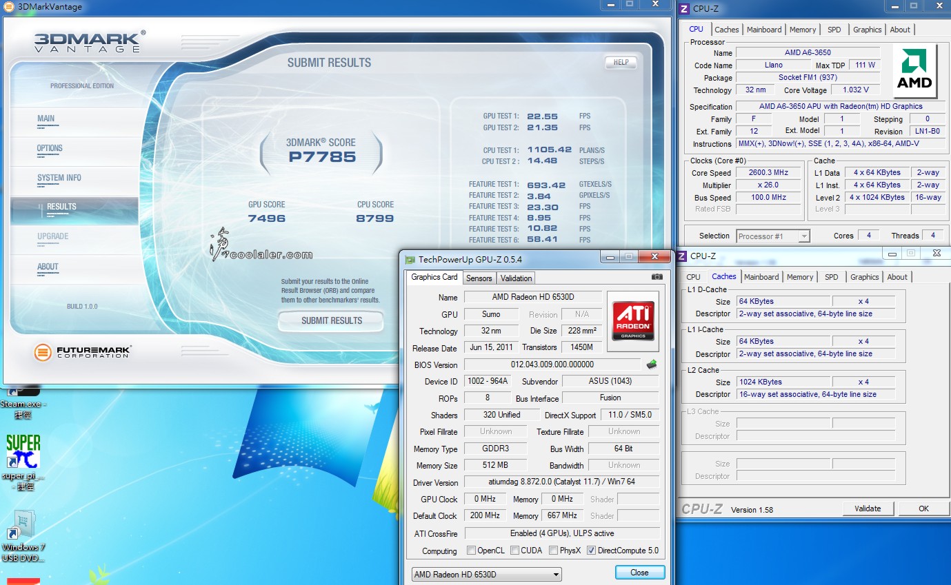This screenshot has height=585, width=951.
Task: Click CPU score 8799
Action: [x=375, y=218]
